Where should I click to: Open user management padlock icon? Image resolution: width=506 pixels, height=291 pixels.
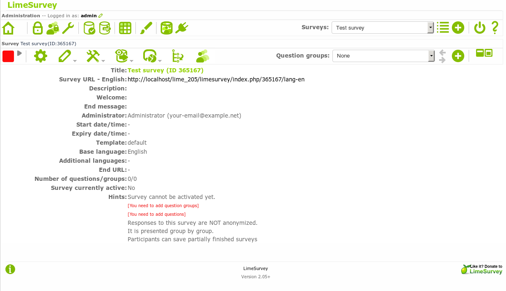pos(38,28)
